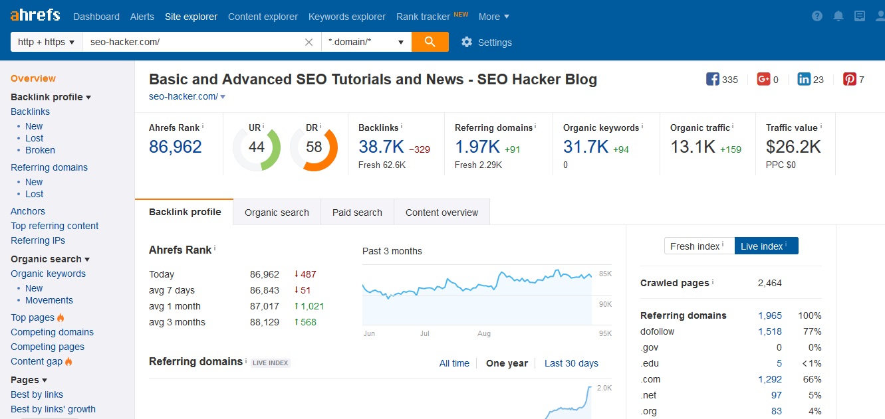Switch to Organic search tab
This screenshot has height=419, width=885.
[277, 212]
